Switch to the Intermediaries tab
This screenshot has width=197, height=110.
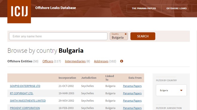(75, 61)
